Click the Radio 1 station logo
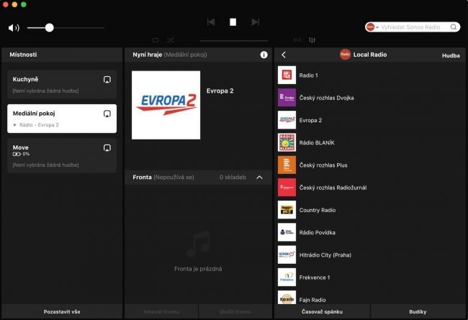 tap(287, 76)
